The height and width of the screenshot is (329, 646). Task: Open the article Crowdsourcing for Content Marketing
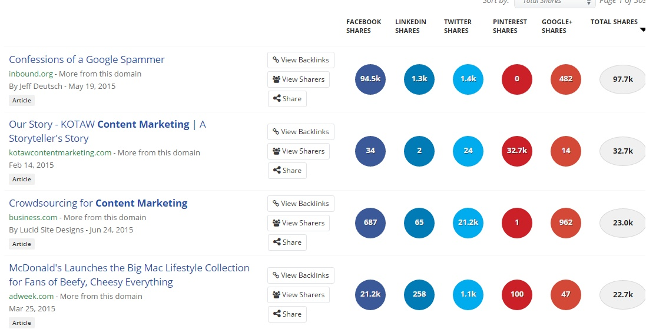[98, 203]
